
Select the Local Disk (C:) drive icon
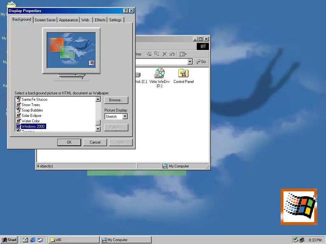click(141, 78)
